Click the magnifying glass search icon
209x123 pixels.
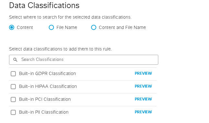coord(15,60)
